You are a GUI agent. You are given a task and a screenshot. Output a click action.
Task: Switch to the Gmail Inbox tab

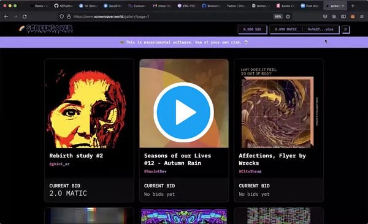pyautogui.click(x=162, y=6)
